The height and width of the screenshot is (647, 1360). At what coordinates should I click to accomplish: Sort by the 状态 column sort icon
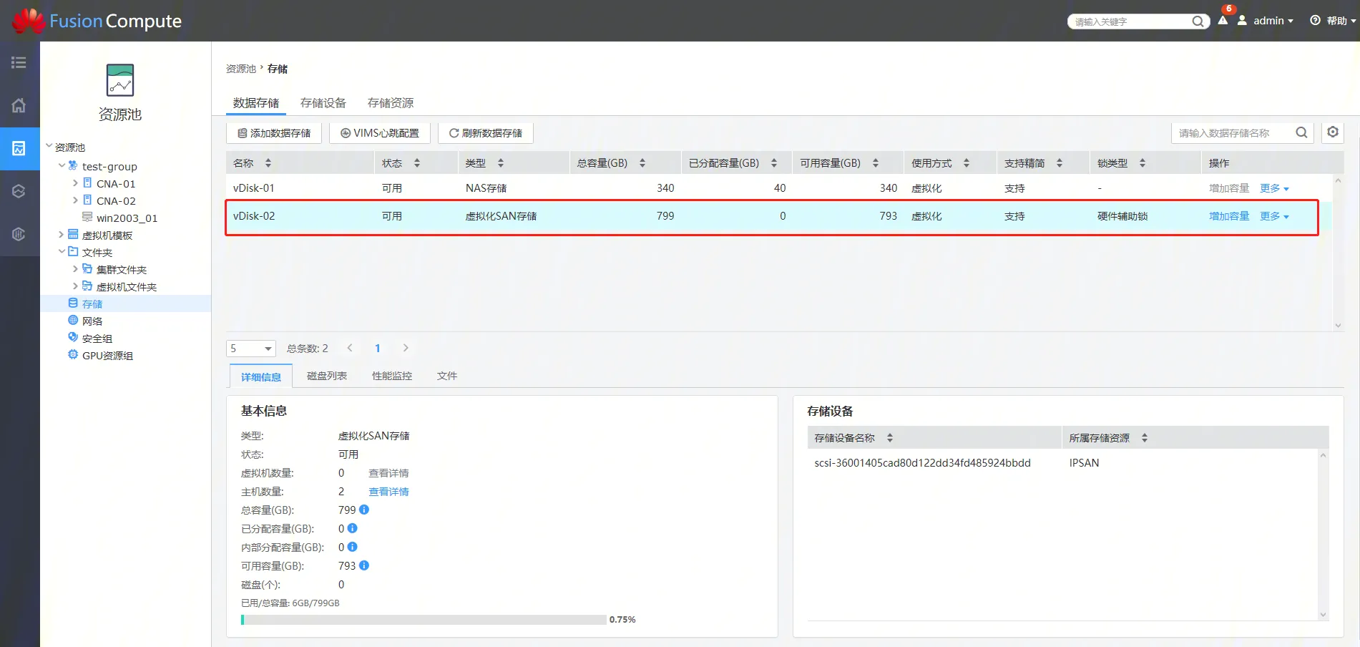(x=417, y=163)
